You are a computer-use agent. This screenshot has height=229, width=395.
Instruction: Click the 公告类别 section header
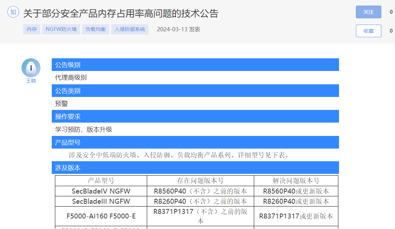coord(195,91)
